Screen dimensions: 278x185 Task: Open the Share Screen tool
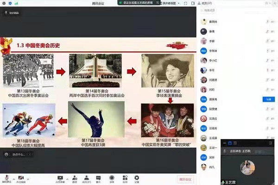pos(60,178)
